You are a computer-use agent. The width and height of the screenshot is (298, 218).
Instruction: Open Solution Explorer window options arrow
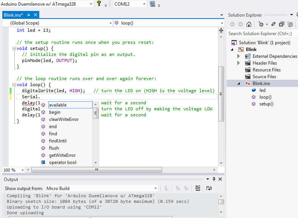pyautogui.click(x=292, y=15)
